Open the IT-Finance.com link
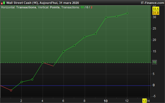 pos(152,3)
